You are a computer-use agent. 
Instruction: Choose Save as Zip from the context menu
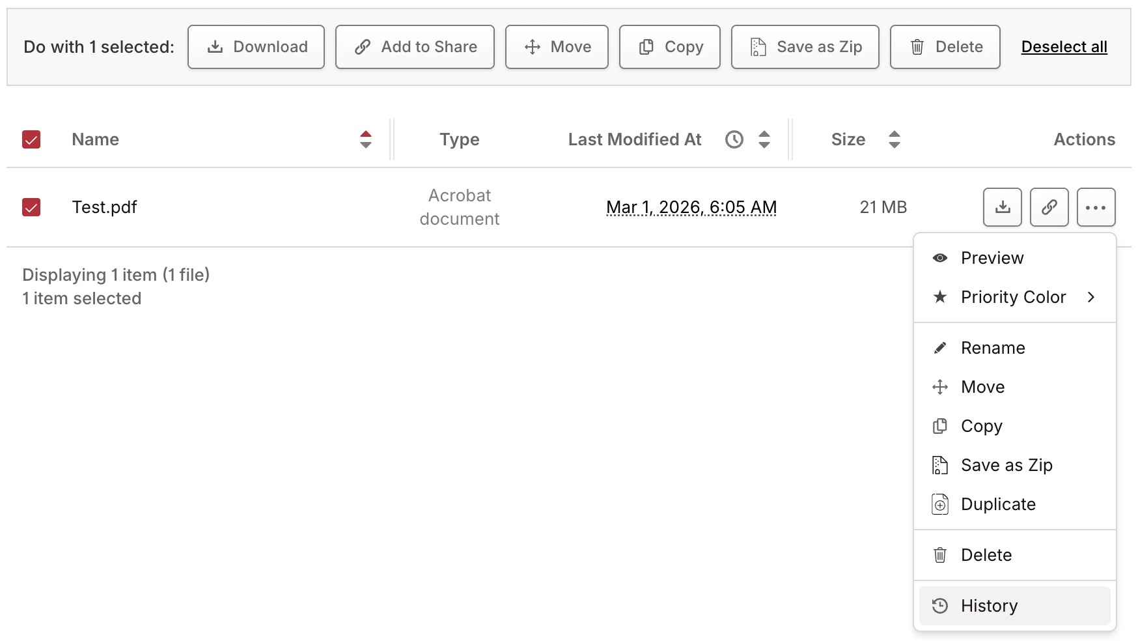(x=1015, y=465)
